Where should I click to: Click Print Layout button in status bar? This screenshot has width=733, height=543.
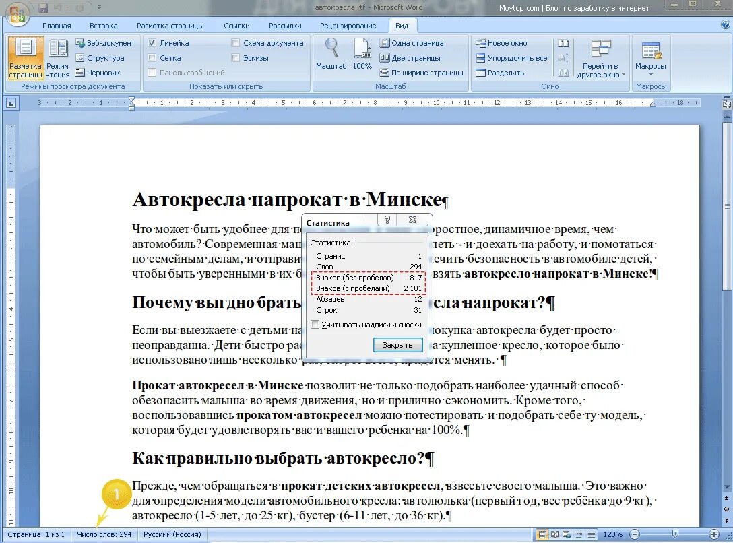click(542, 534)
